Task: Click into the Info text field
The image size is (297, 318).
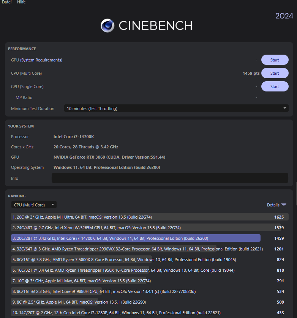Action: coord(170,178)
